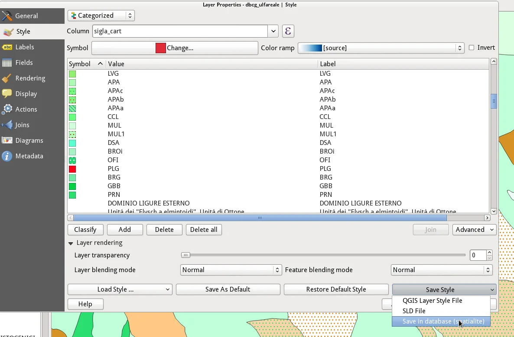Screen dimensions: 514x337
Task: Expand the Color ramp source dropdown
Action: pyautogui.click(x=381, y=48)
